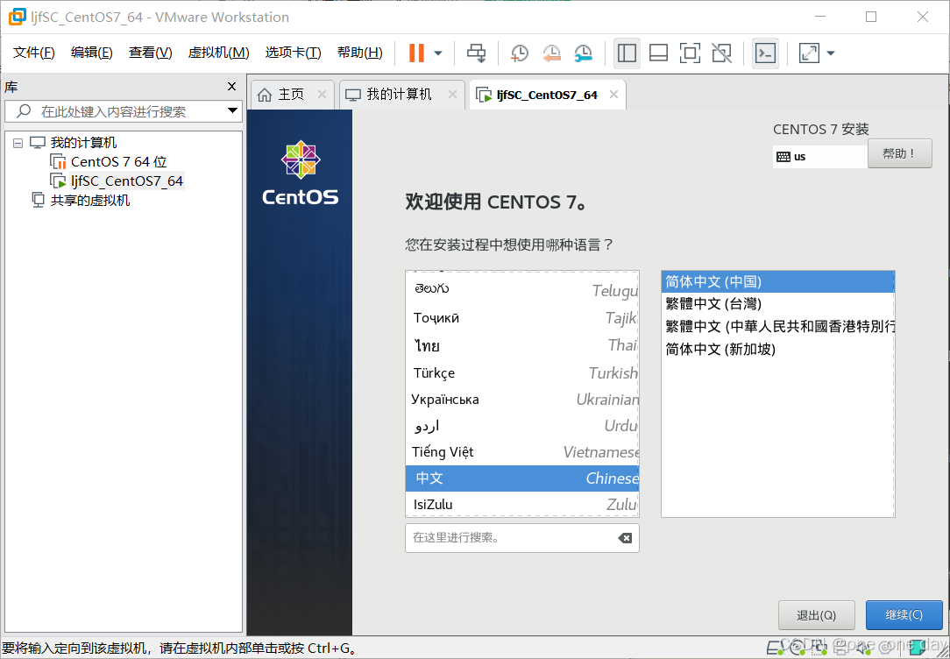Toggle the thumbnail bar view
Screen dimensions: 950x659
(x=658, y=53)
